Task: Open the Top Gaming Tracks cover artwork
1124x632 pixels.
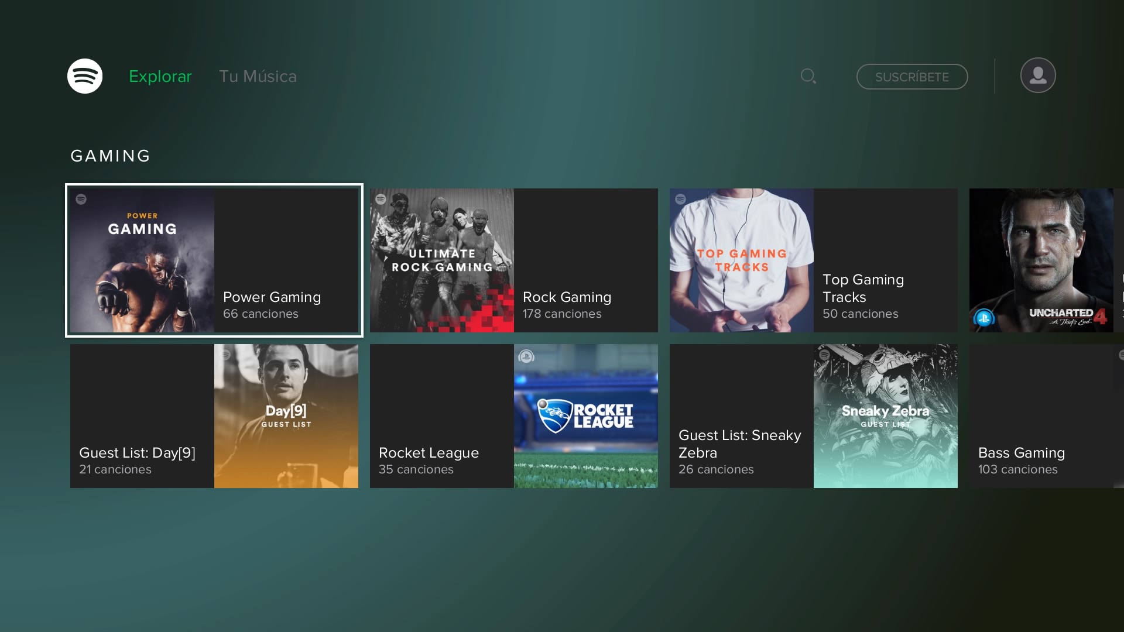Action: coord(742,260)
